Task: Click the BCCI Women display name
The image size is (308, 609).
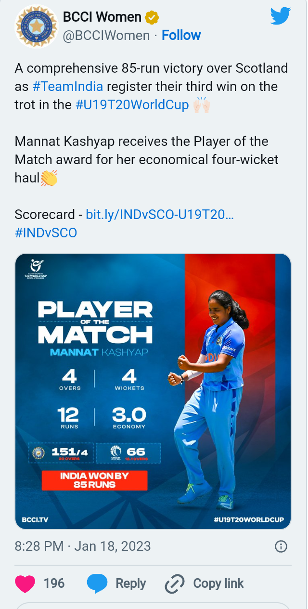Action: 102,17
